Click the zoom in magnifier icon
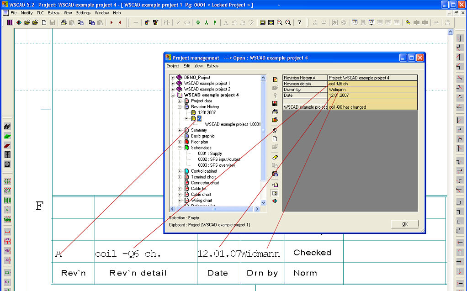467x291 pixels. click(279, 22)
